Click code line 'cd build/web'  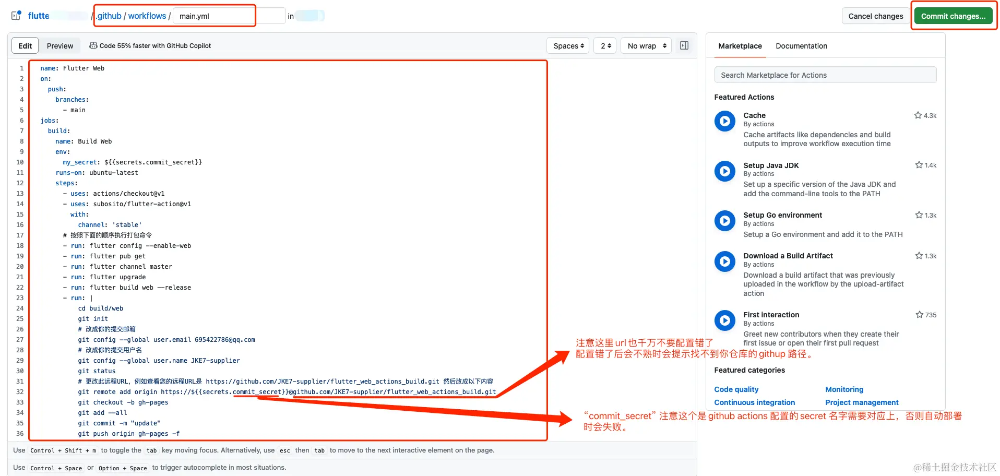coord(101,308)
